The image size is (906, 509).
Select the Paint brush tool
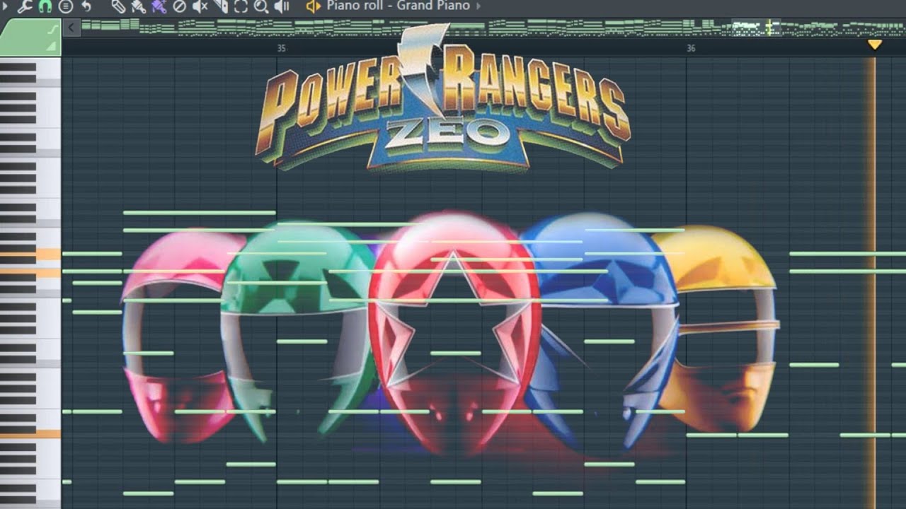(139, 6)
